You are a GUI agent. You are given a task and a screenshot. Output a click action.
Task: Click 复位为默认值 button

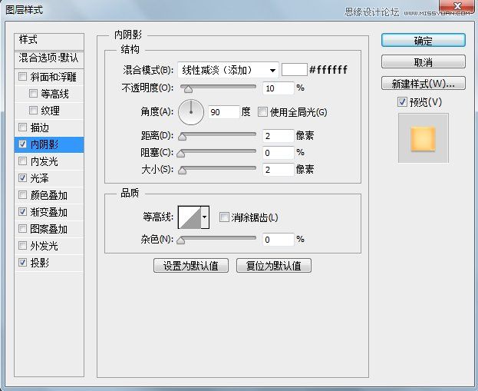tap(274, 266)
